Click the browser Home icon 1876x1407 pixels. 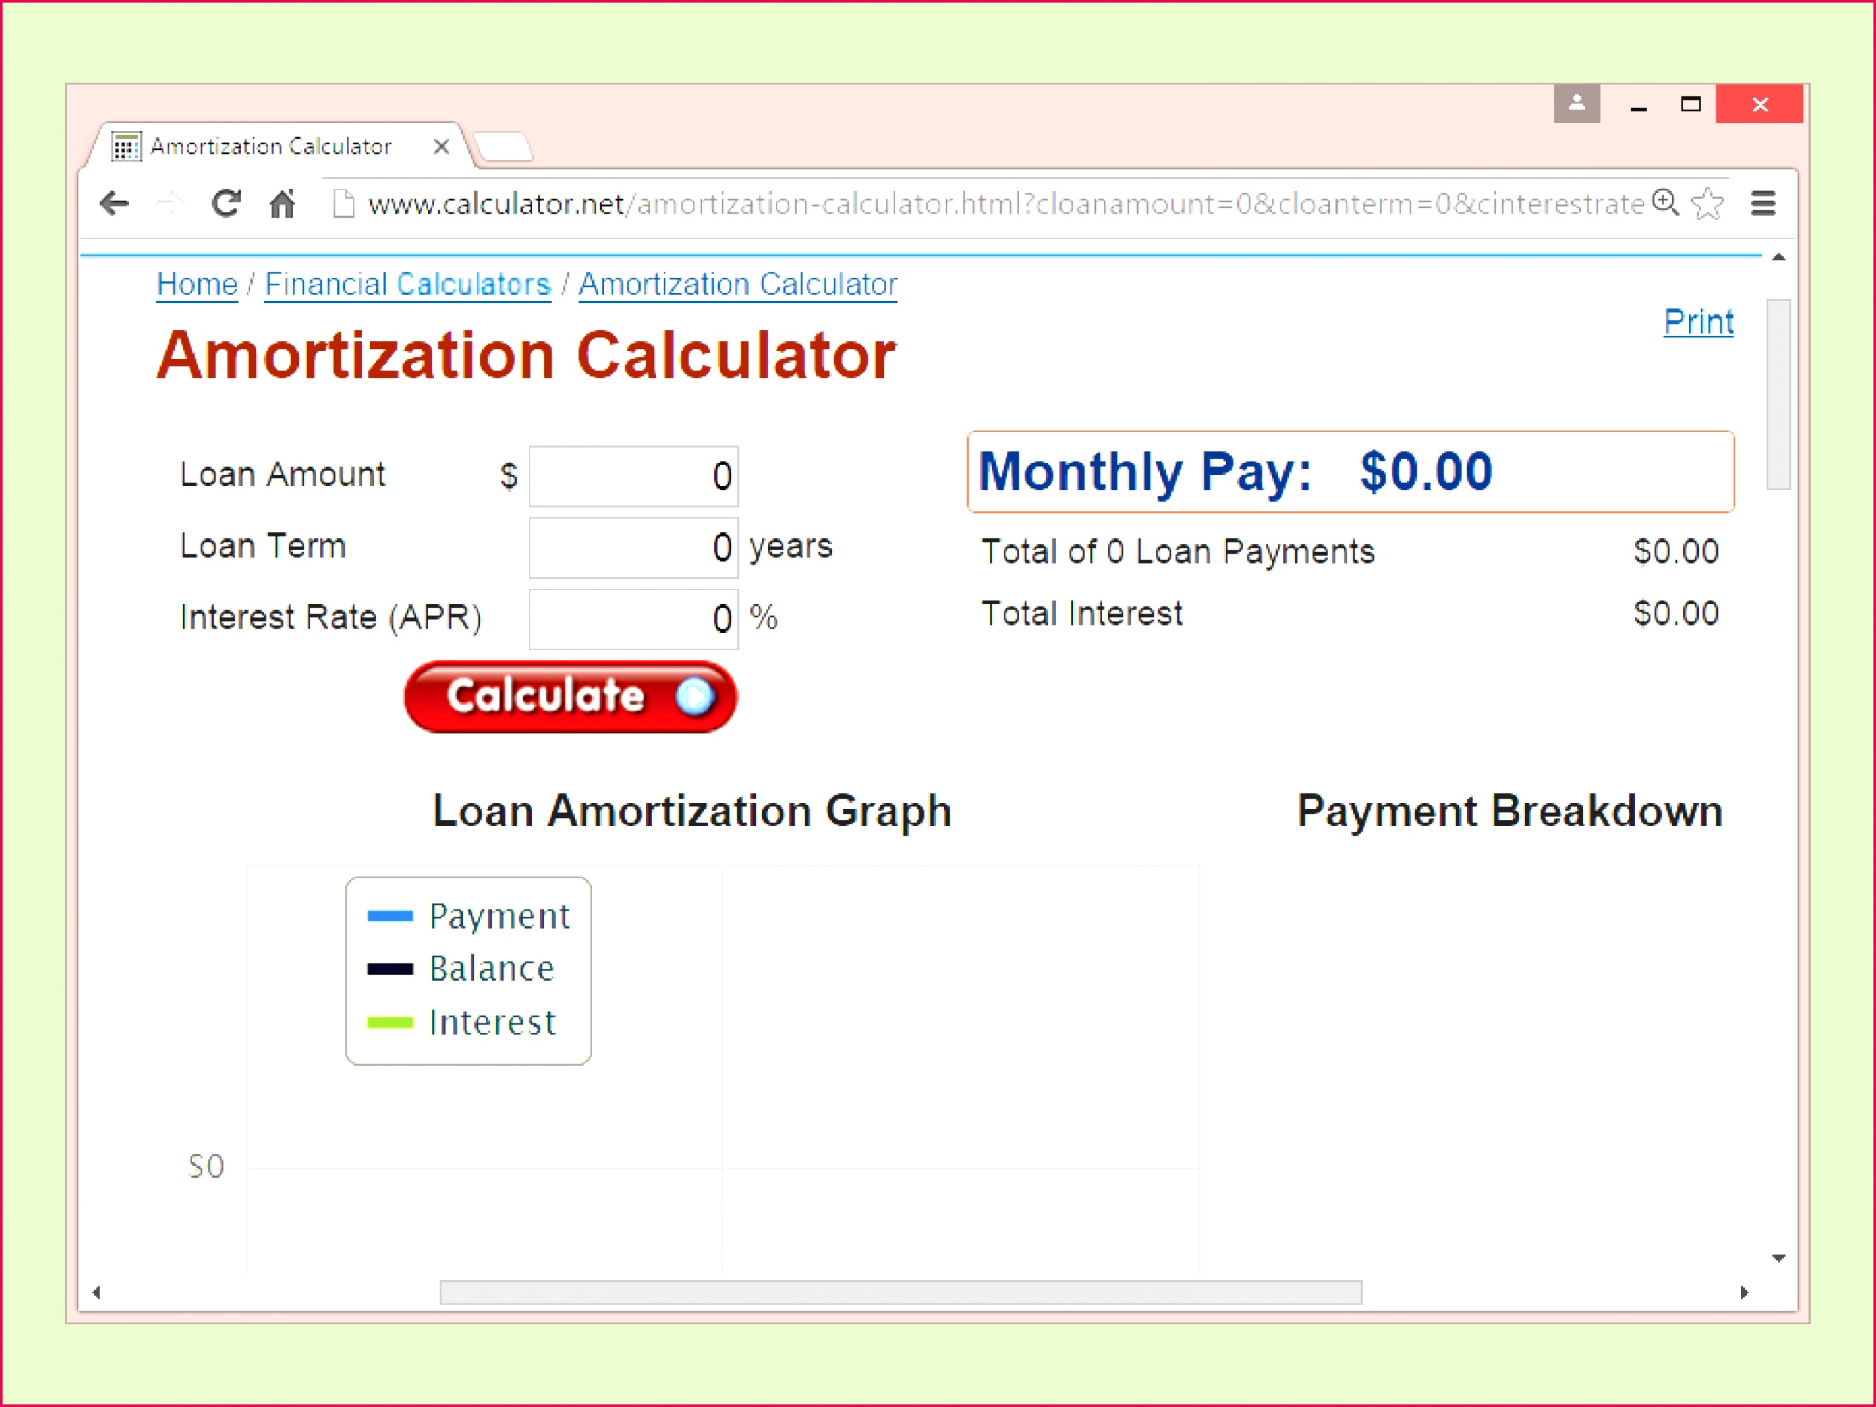[x=283, y=203]
